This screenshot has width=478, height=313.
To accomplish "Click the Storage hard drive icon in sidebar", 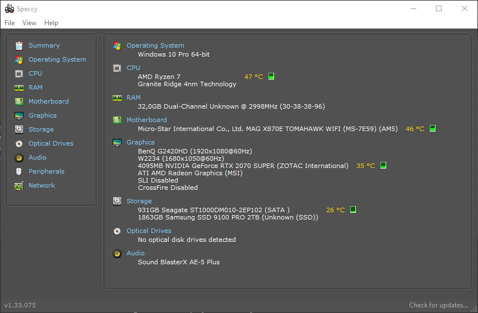I will (x=19, y=129).
